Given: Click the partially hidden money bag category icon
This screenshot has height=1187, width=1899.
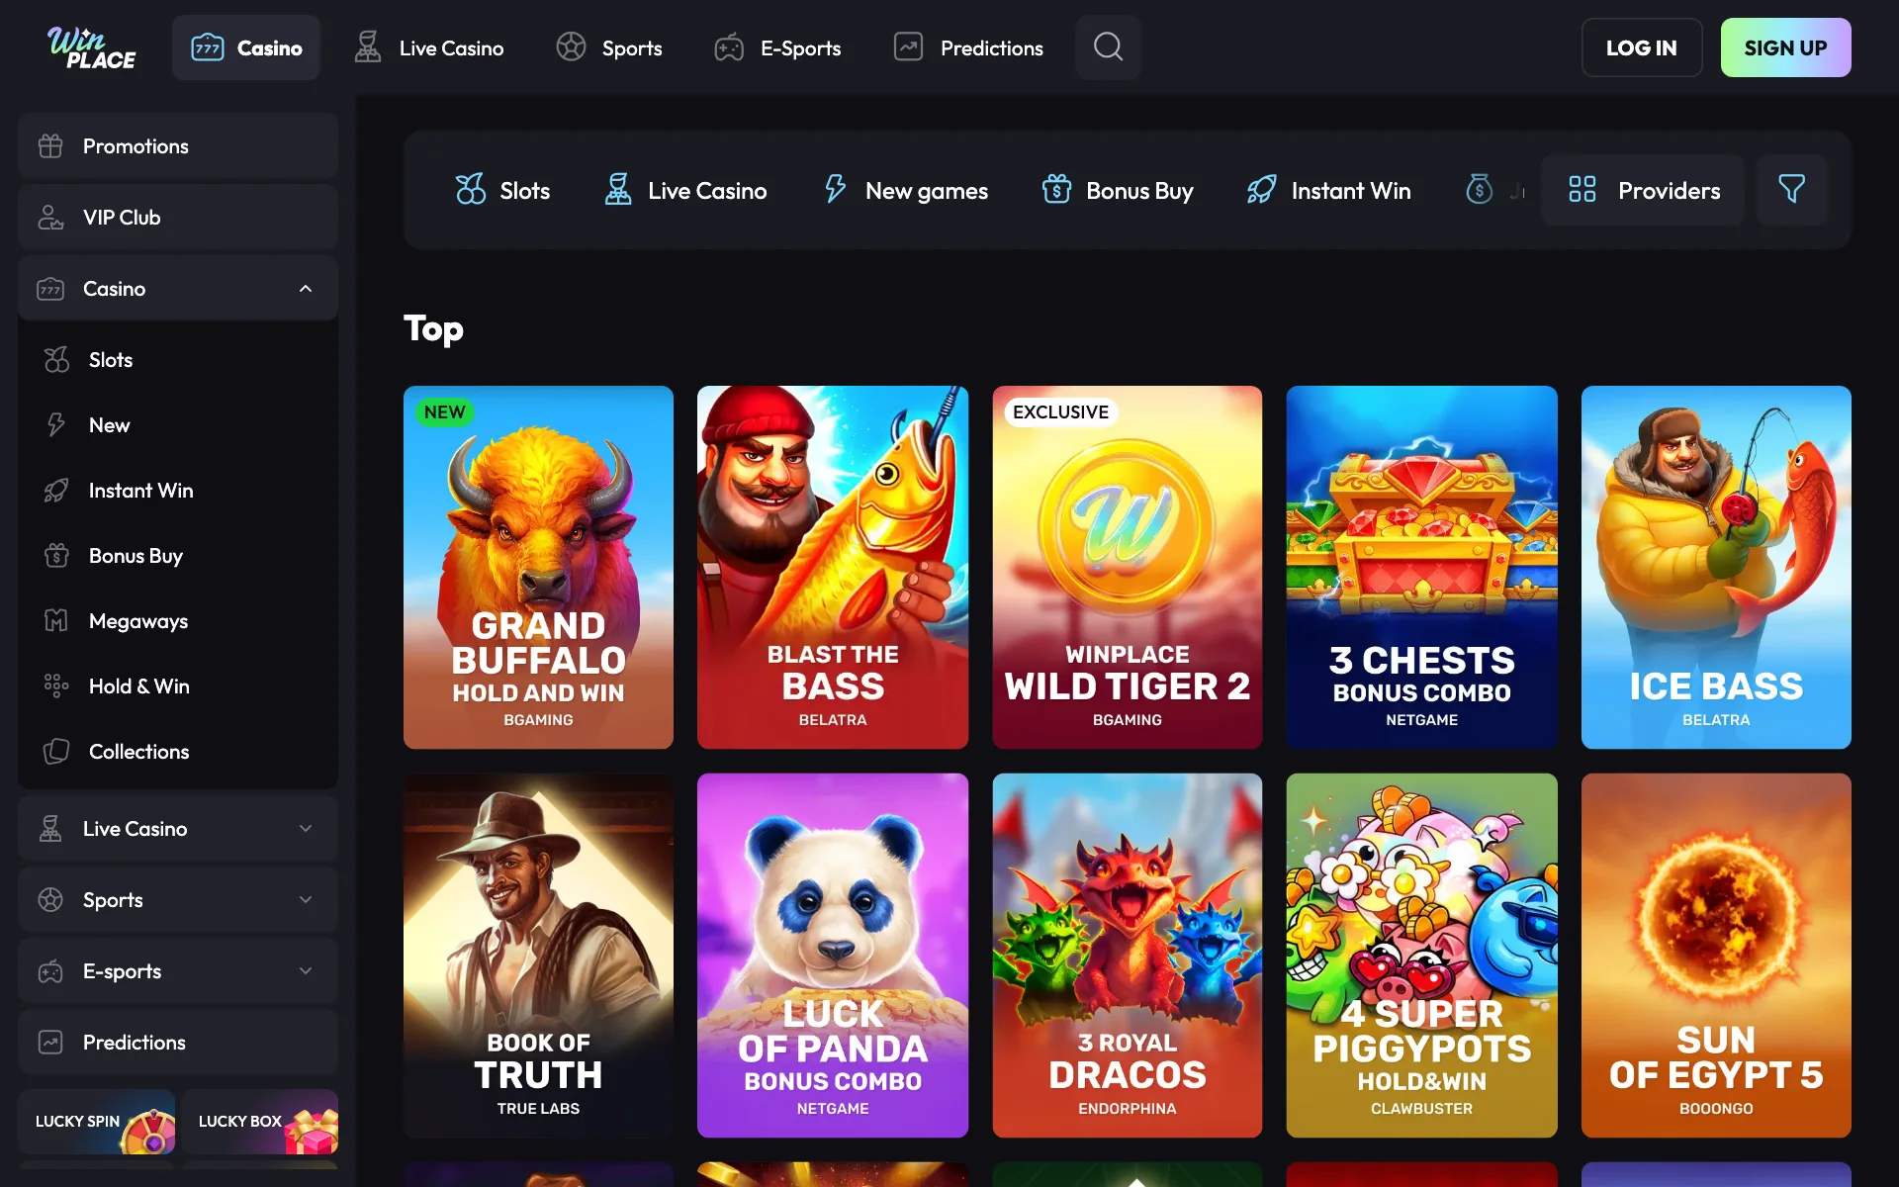Looking at the screenshot, I should [1479, 190].
